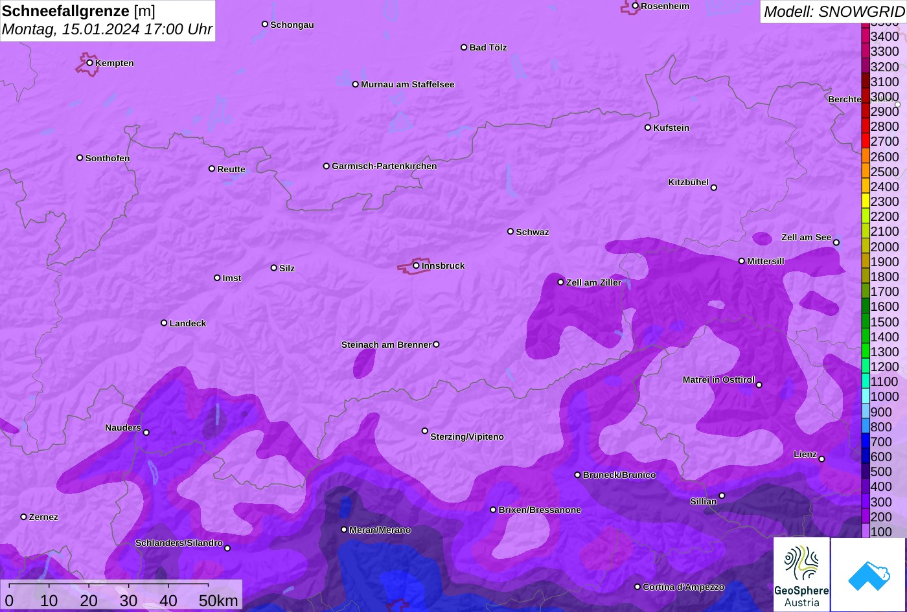
Task: Select the Schwaz marker dot
Action: point(511,231)
